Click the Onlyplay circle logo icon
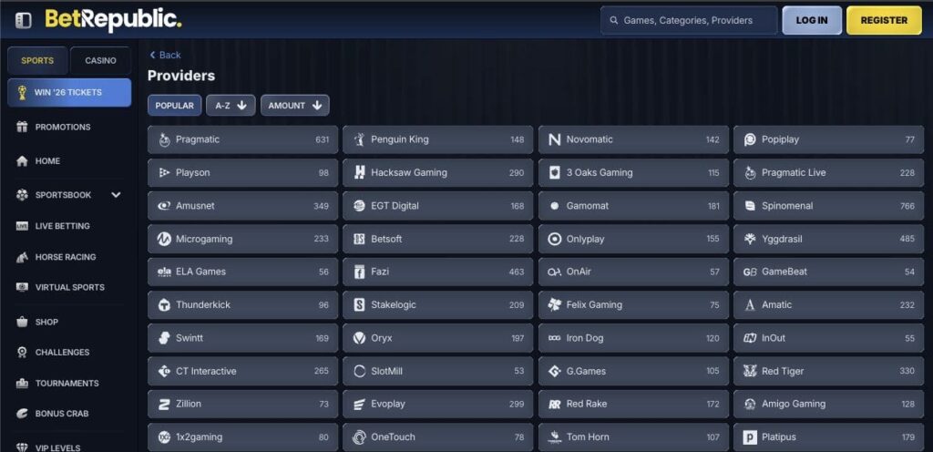933x452 pixels. click(555, 239)
